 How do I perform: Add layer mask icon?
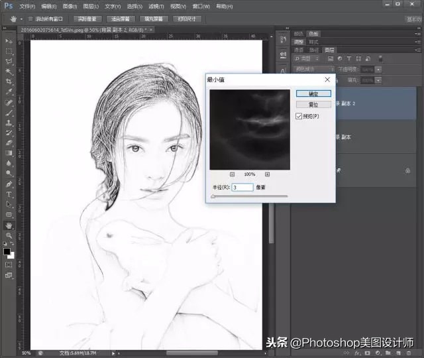tap(368, 353)
